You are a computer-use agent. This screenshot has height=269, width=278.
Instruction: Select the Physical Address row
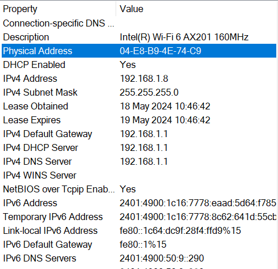point(139,51)
